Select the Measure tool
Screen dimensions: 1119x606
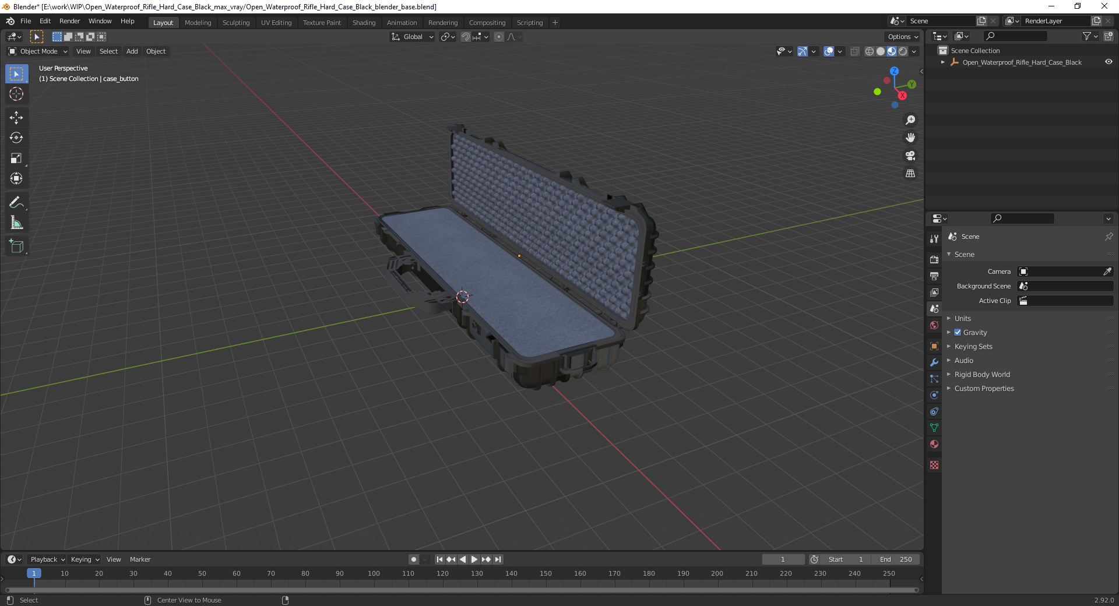click(16, 223)
